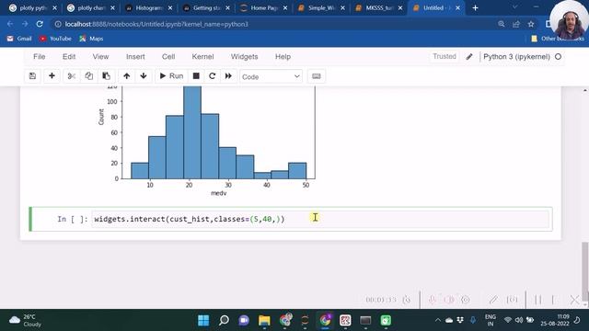Restart kernel and run all fast-forward icon
Viewport: 589px width, 331px height.
pyautogui.click(x=228, y=76)
